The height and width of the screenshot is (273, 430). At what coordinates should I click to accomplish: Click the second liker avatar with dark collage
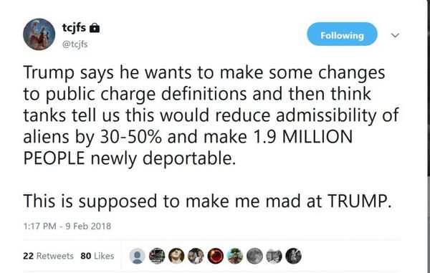click(157, 256)
